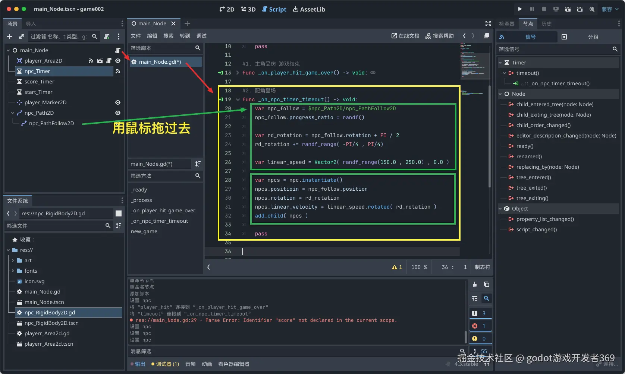Switch to the 导入 dock tab
This screenshot has height=374, width=625.
pyautogui.click(x=31, y=24)
